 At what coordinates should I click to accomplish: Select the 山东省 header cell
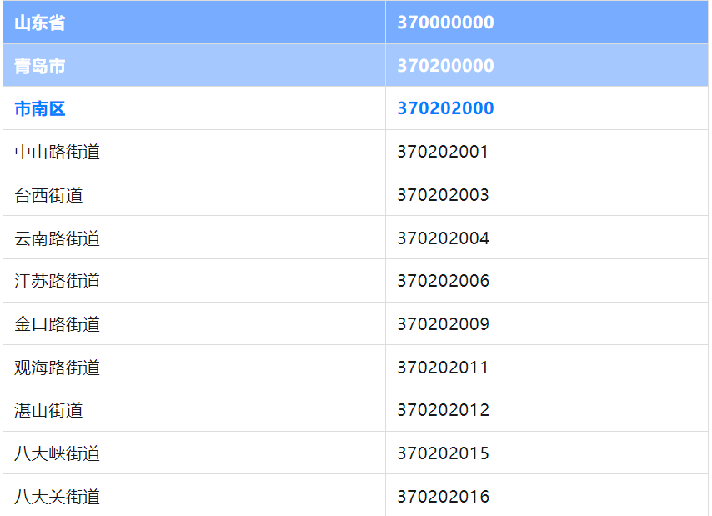tap(40, 23)
